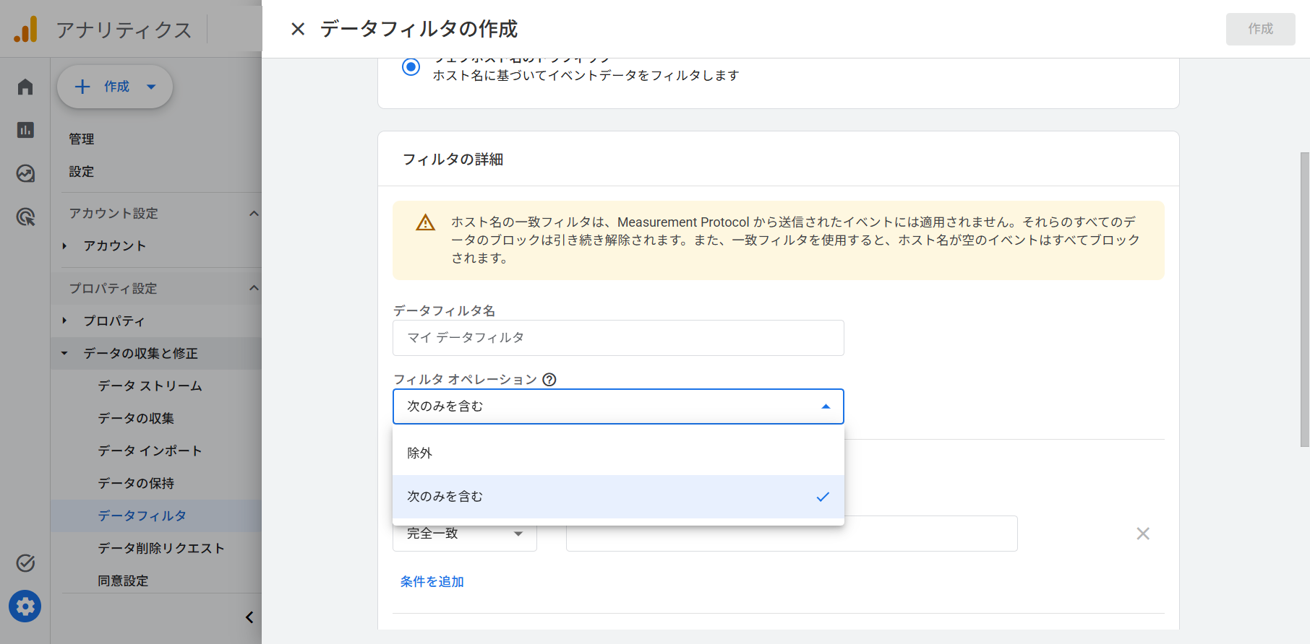The height and width of the screenshot is (644, 1310).
Task: Click the hostname value input field
Action: coord(792,534)
